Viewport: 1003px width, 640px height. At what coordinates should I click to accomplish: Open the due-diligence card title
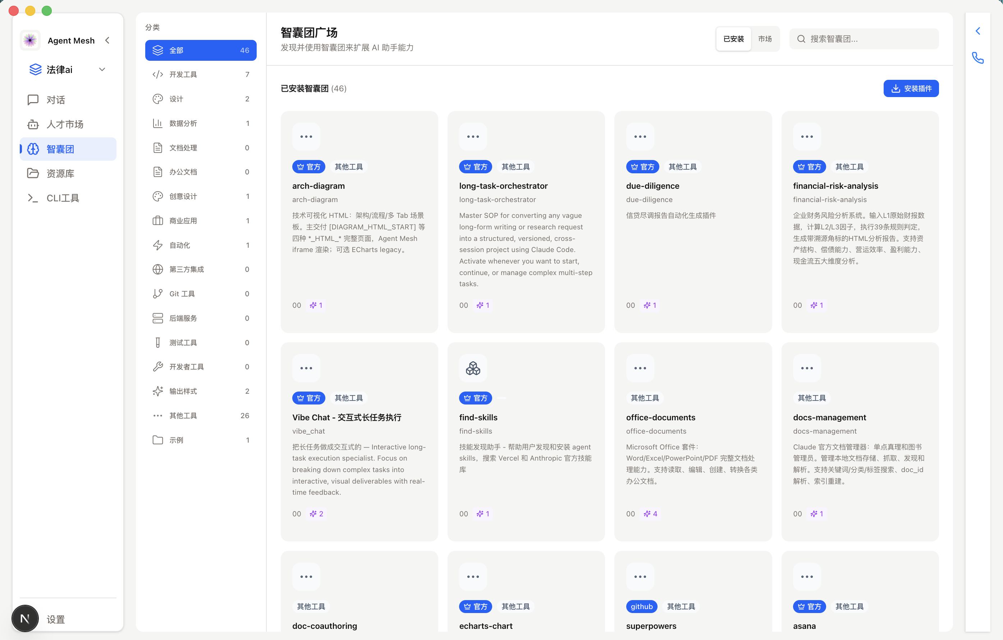[652, 186]
